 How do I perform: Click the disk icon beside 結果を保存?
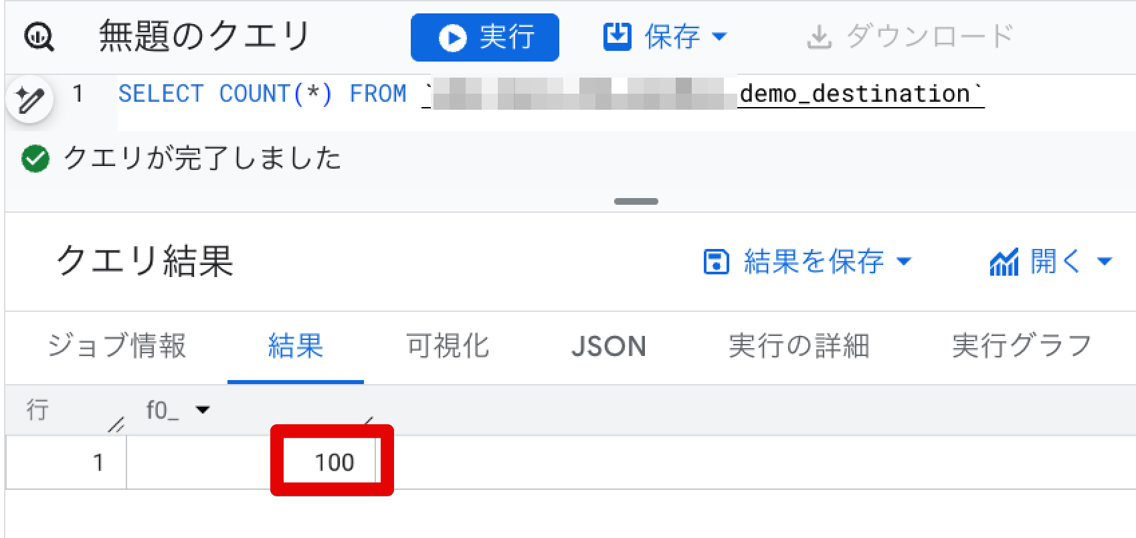[x=716, y=262]
